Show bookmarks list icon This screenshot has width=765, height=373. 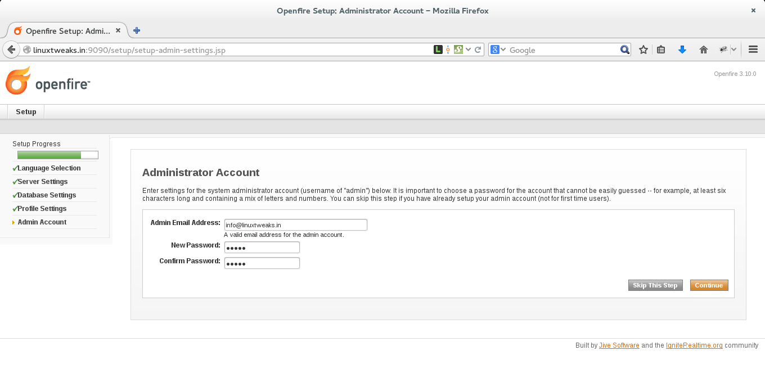click(661, 50)
